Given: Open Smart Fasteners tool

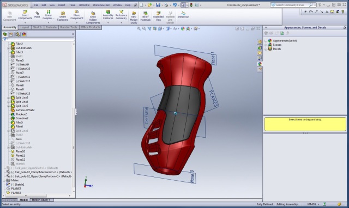Looking at the screenshot, I should [63, 16].
